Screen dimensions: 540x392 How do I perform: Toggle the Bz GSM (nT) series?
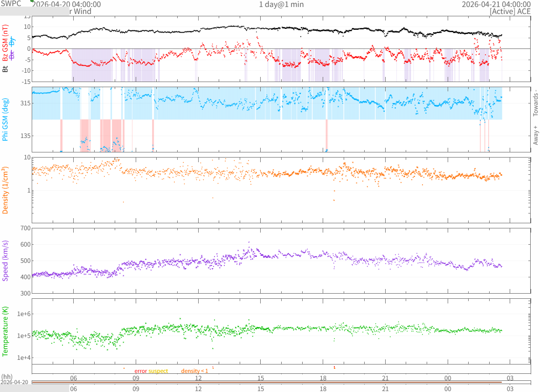[x=6, y=44]
